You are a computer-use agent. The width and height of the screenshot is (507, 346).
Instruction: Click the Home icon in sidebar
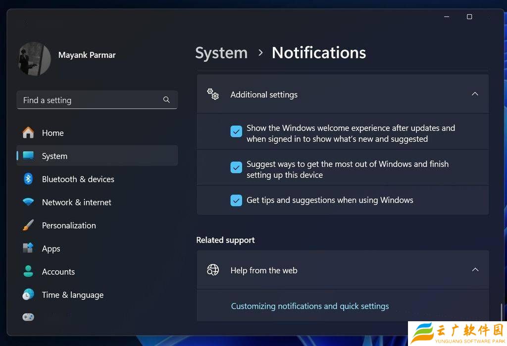28,133
